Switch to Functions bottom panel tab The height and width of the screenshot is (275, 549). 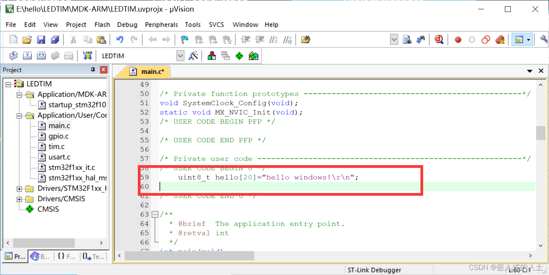(x=66, y=256)
